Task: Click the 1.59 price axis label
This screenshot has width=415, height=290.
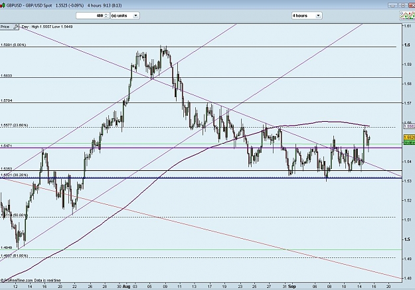Action: tap(408, 65)
